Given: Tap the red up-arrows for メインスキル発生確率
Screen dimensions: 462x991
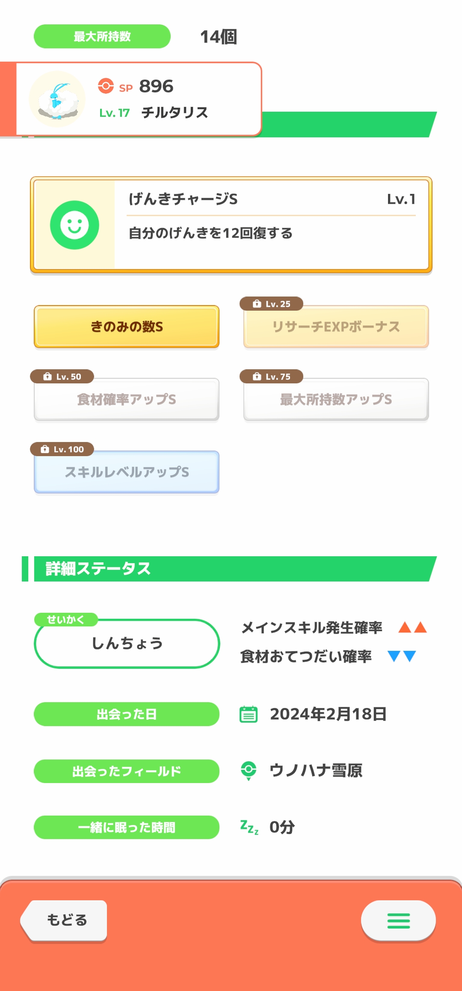Looking at the screenshot, I should tap(412, 628).
